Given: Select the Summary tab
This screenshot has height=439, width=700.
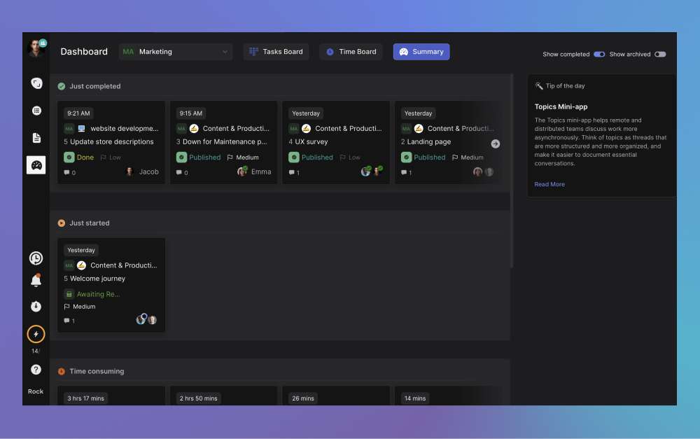Looking at the screenshot, I should click(421, 52).
